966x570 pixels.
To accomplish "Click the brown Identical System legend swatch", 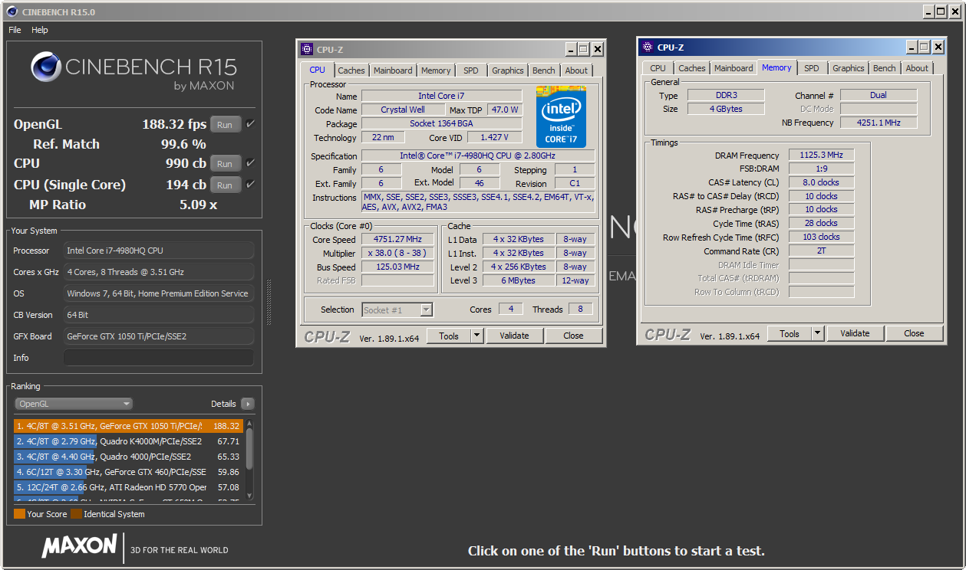I will pyautogui.click(x=76, y=514).
